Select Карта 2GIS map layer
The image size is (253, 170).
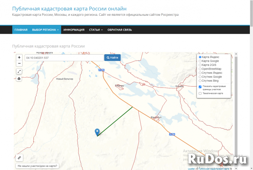(200, 65)
